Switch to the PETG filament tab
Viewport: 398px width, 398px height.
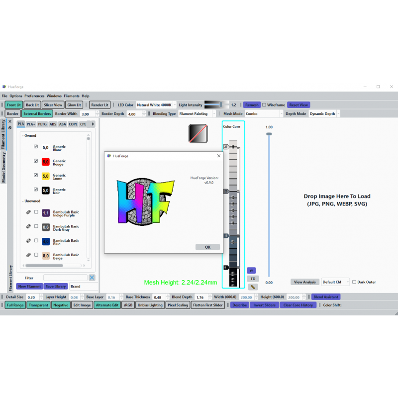click(42, 124)
